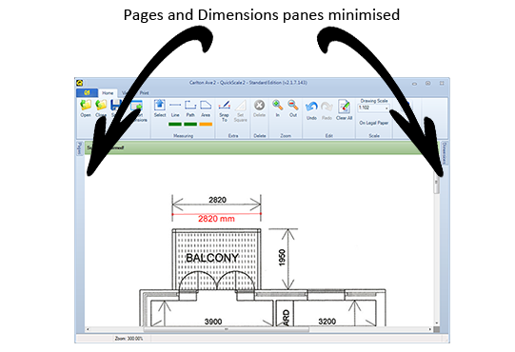Click the Zoom 300.00% status bar text
Viewport: 515px width, 352px height.
[x=129, y=339]
